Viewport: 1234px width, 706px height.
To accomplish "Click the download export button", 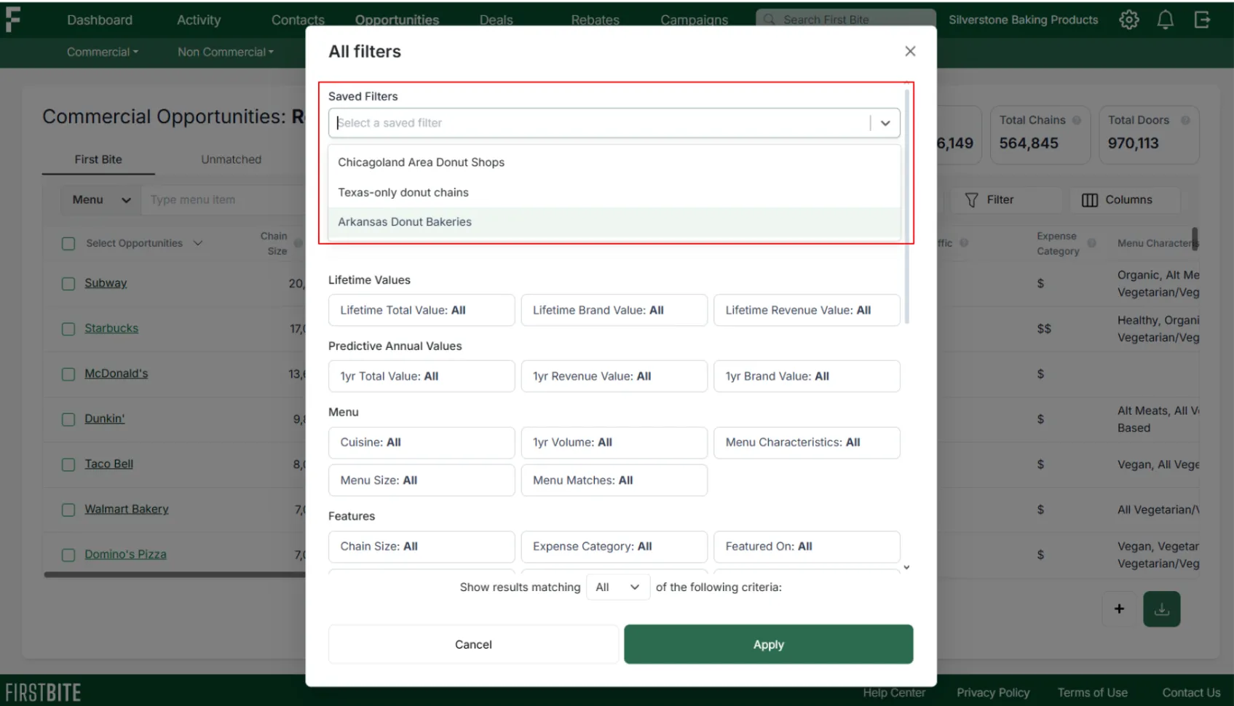I will click(x=1161, y=609).
